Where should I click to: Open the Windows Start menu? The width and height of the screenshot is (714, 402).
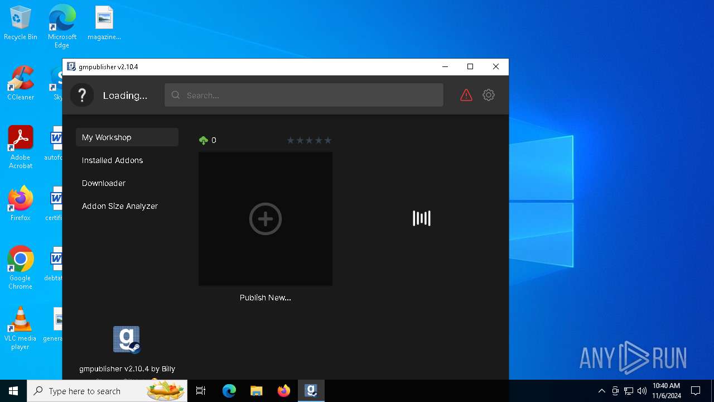tap(13, 391)
